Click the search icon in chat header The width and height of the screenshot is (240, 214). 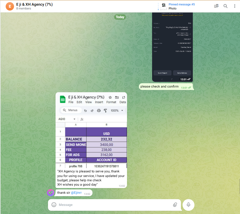click(x=225, y=6)
